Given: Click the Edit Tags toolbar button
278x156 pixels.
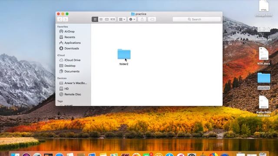Looking at the screenshot, I should point(152,19).
